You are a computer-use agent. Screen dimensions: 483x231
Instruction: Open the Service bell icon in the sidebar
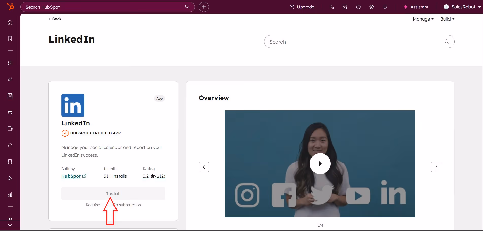10,145
